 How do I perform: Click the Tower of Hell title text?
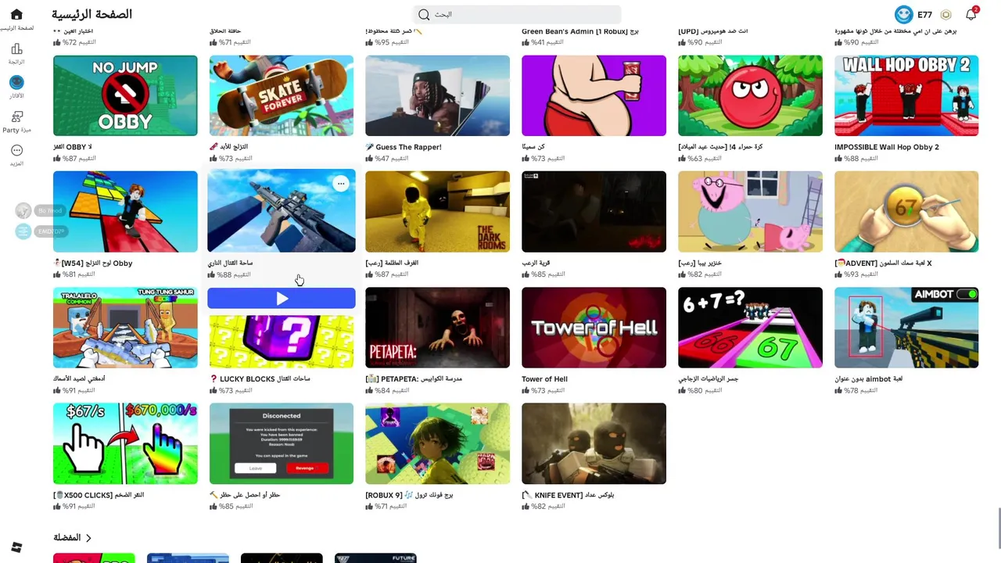(x=544, y=379)
